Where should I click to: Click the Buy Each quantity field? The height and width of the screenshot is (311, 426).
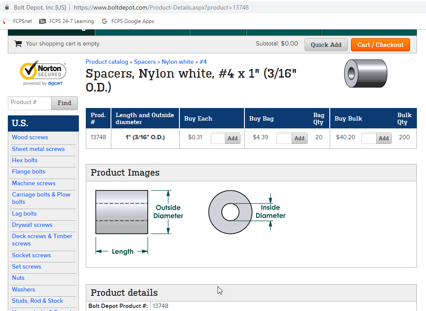tap(218, 138)
